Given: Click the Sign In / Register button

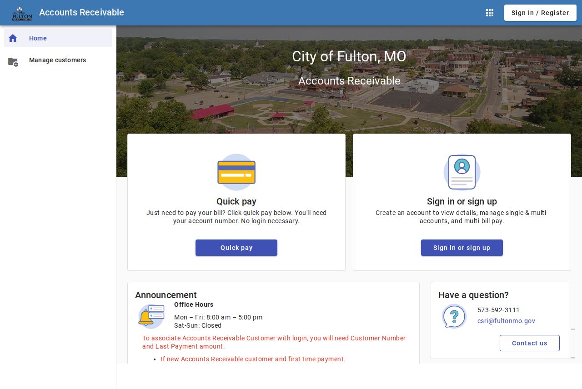Looking at the screenshot, I should point(540,13).
